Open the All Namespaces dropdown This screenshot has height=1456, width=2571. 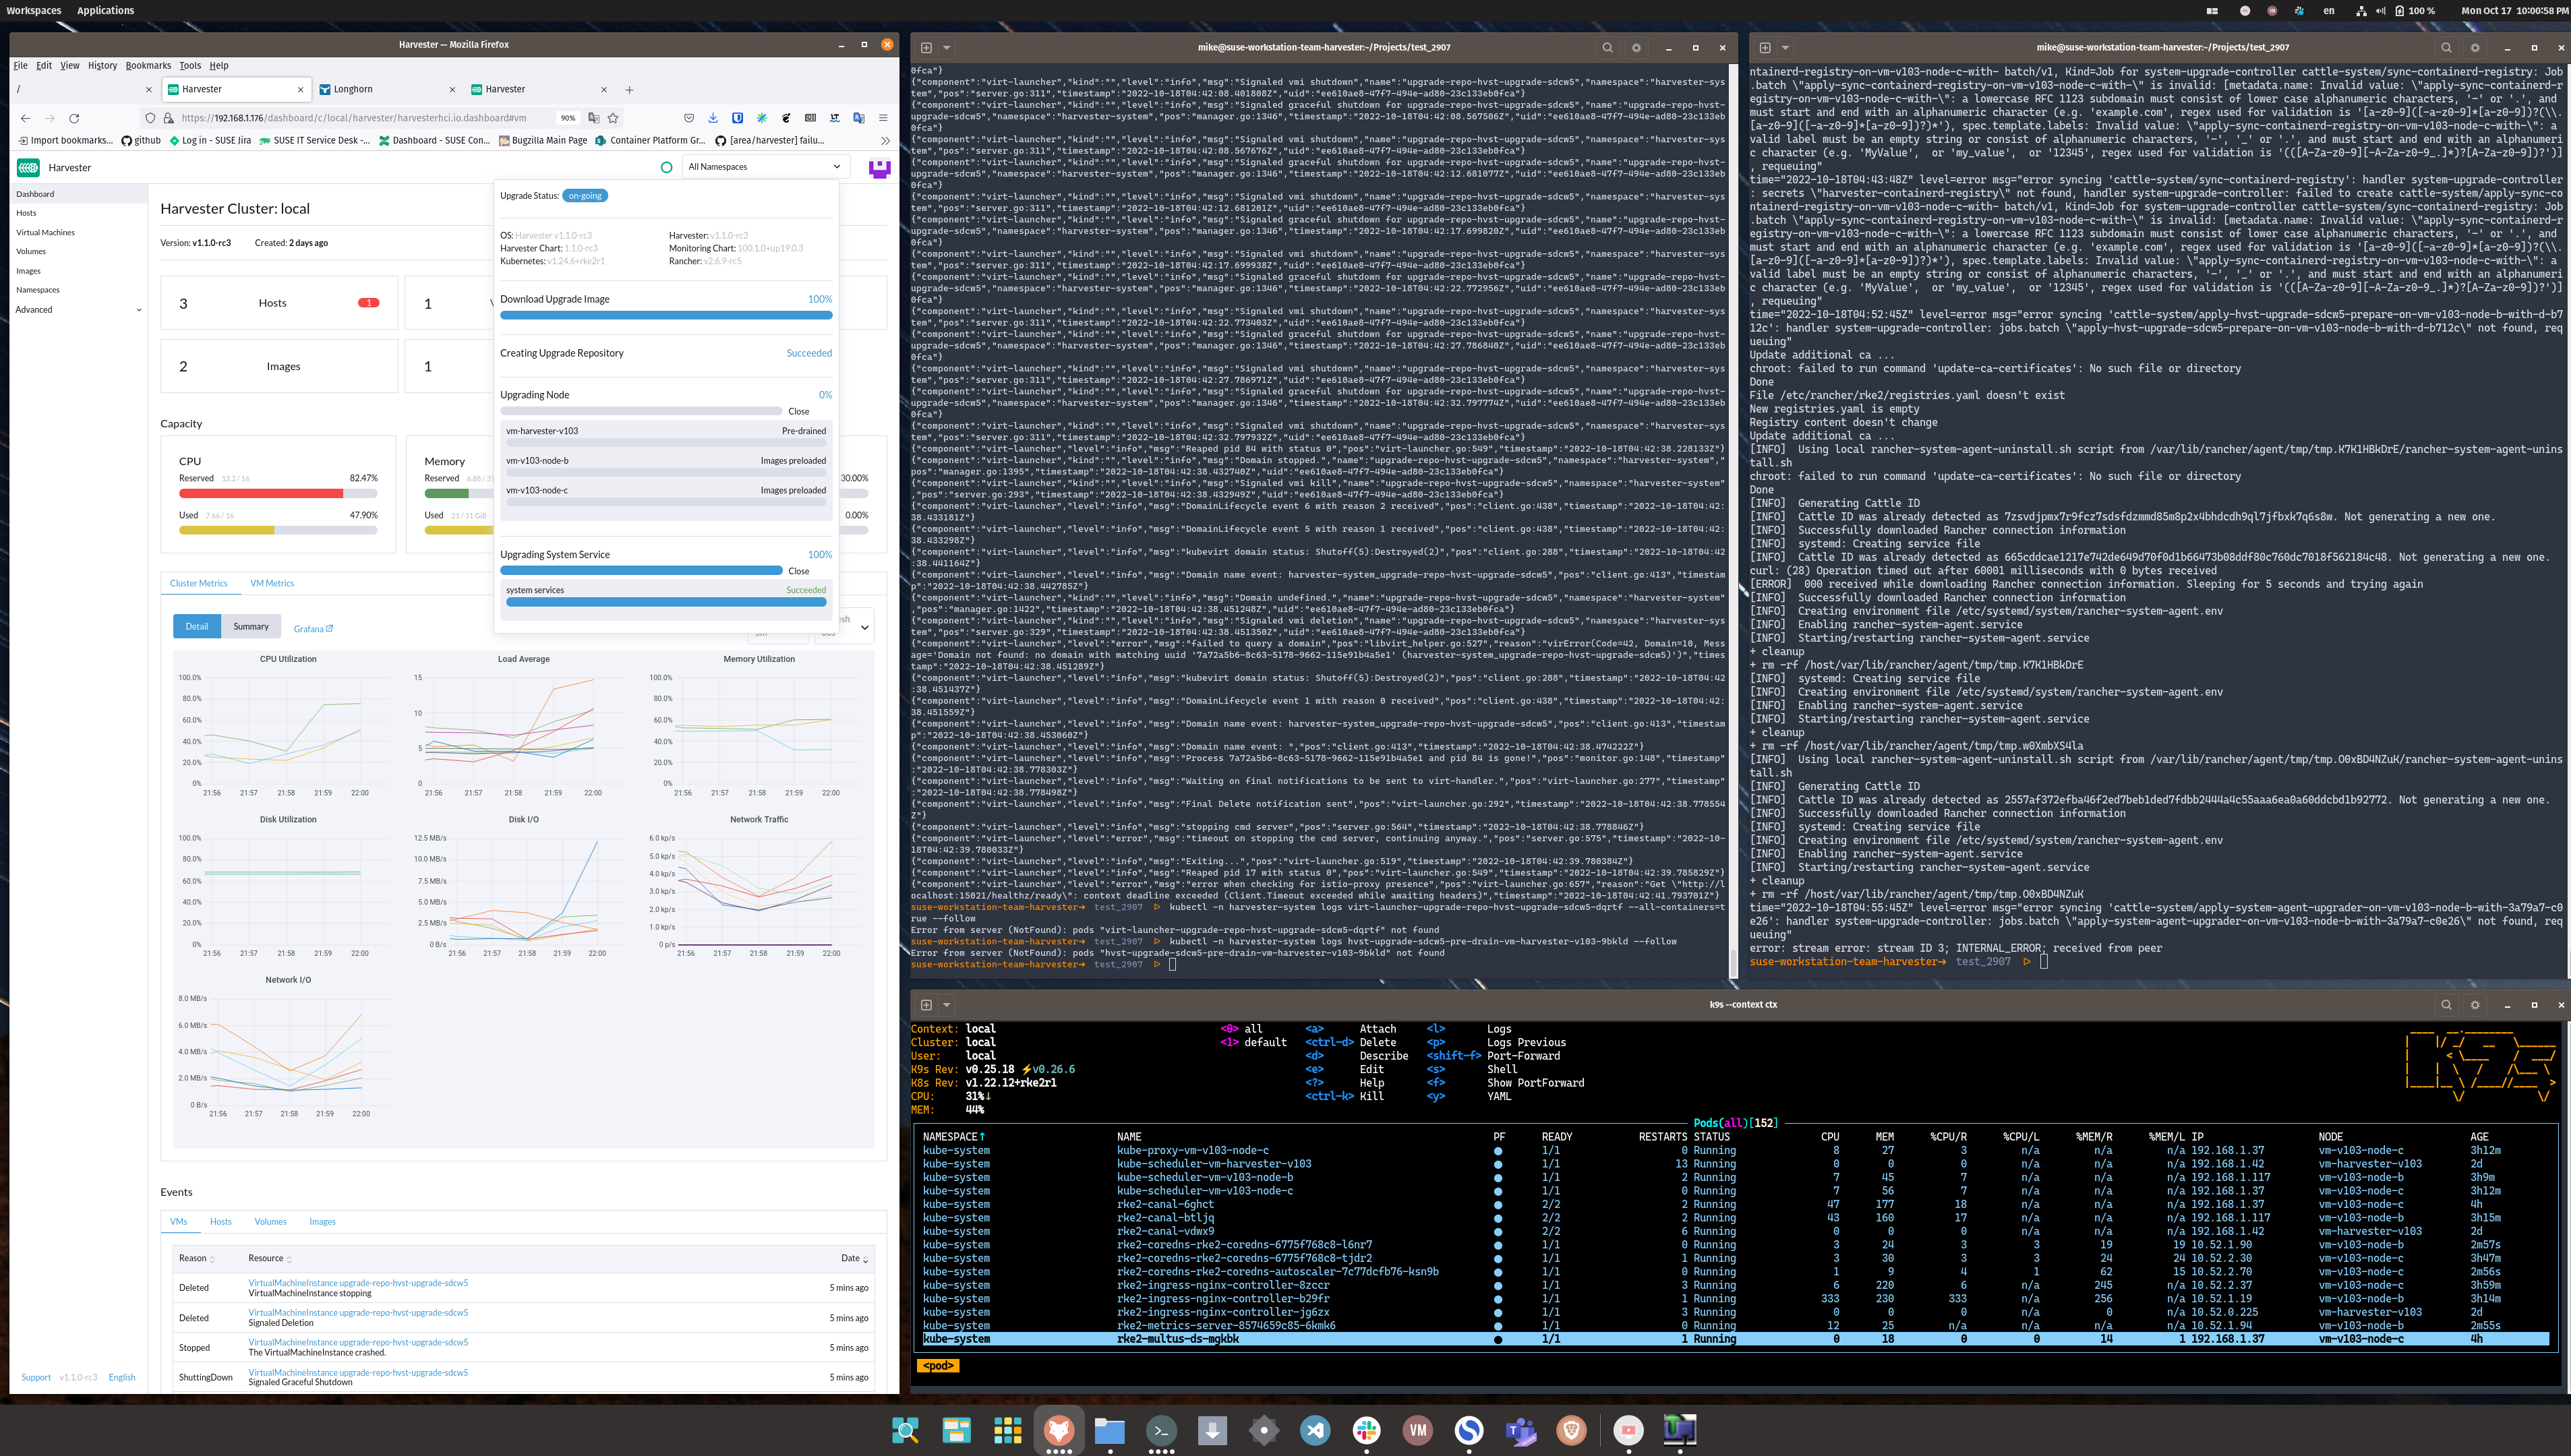765,166
